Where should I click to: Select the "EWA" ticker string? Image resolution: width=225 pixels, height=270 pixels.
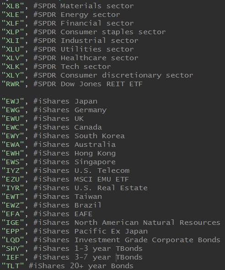(x=13, y=145)
